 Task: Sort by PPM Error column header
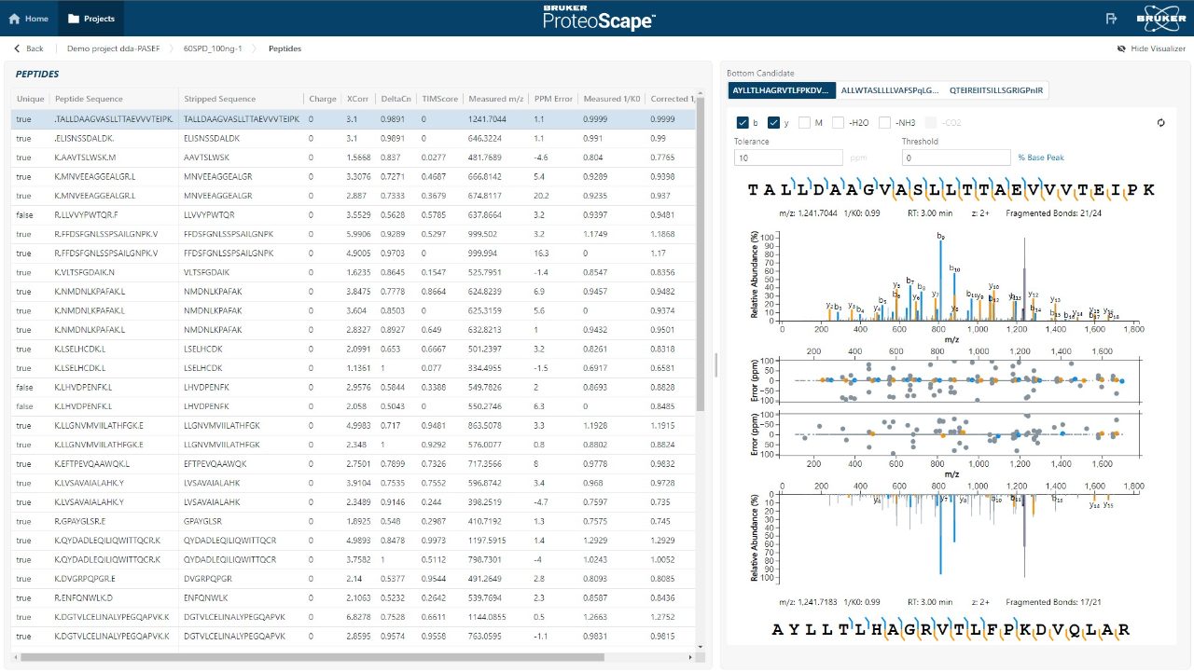[x=553, y=99]
